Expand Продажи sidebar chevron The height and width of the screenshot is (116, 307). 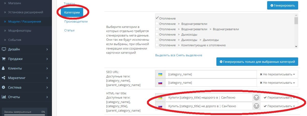click(x=47, y=59)
